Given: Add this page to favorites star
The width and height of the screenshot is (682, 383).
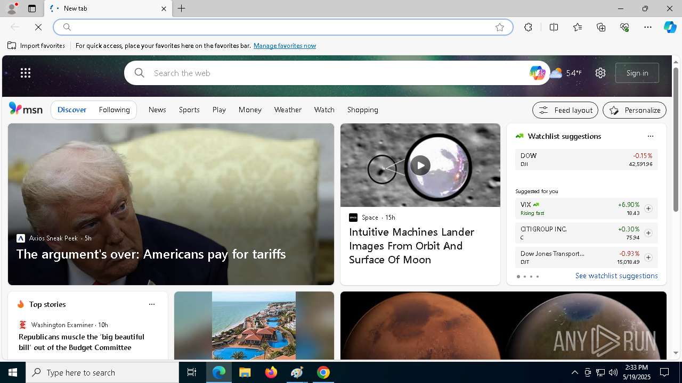Looking at the screenshot, I should 500,27.
